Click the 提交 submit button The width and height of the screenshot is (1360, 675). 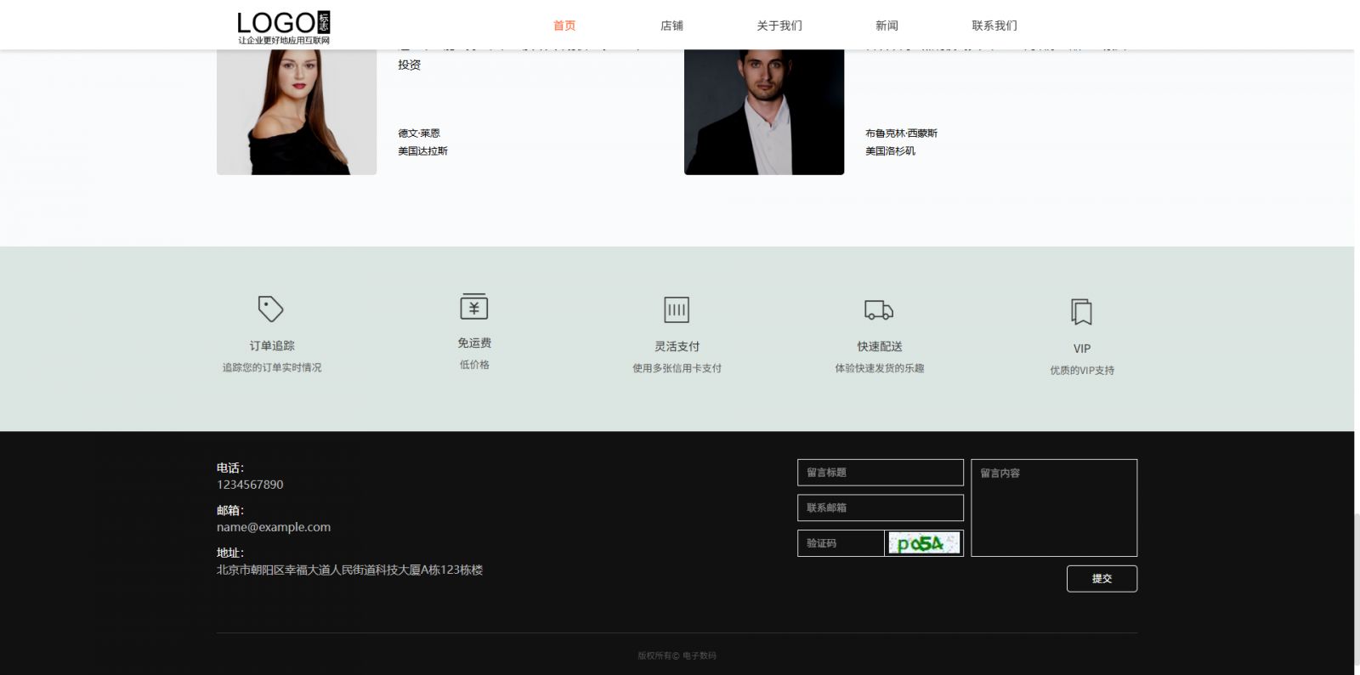(1102, 579)
